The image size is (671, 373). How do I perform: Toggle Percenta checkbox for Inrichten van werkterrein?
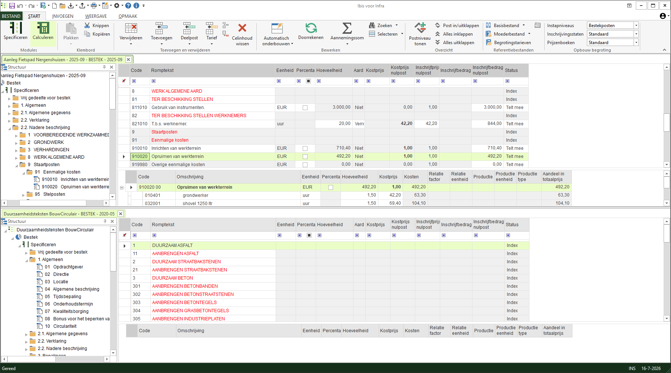point(305,148)
